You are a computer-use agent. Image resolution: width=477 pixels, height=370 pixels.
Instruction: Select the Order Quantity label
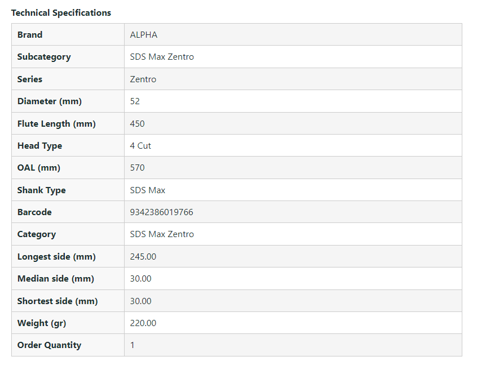coord(49,345)
